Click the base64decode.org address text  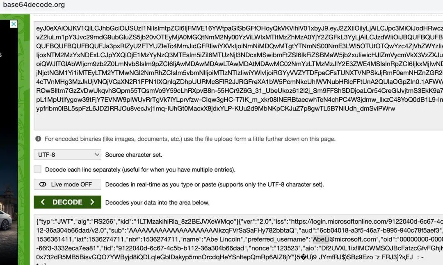34,4
